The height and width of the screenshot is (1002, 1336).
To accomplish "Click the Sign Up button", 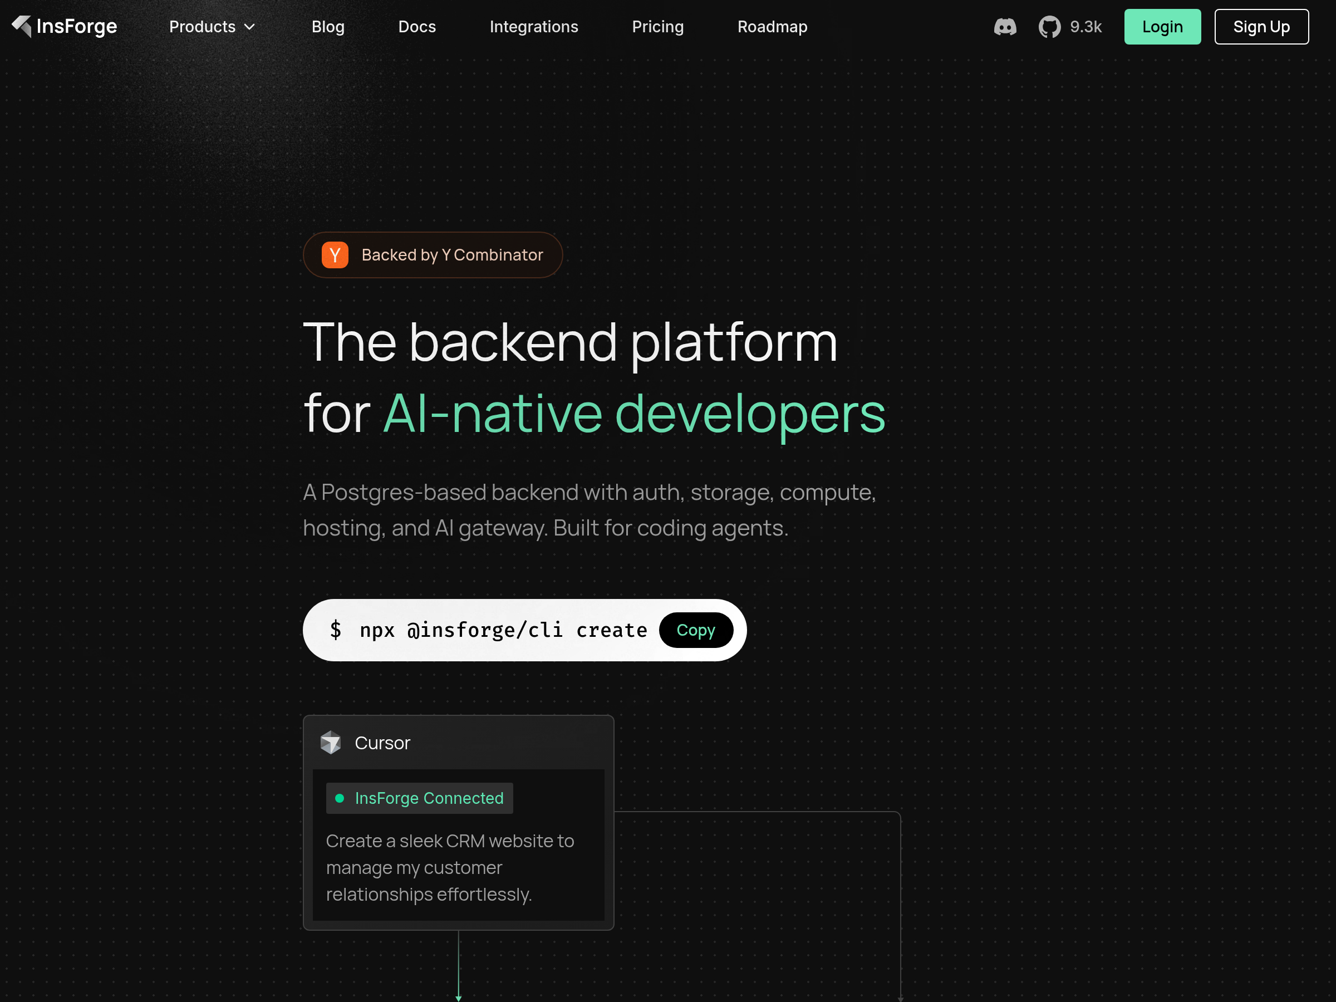I will 1261,27.
